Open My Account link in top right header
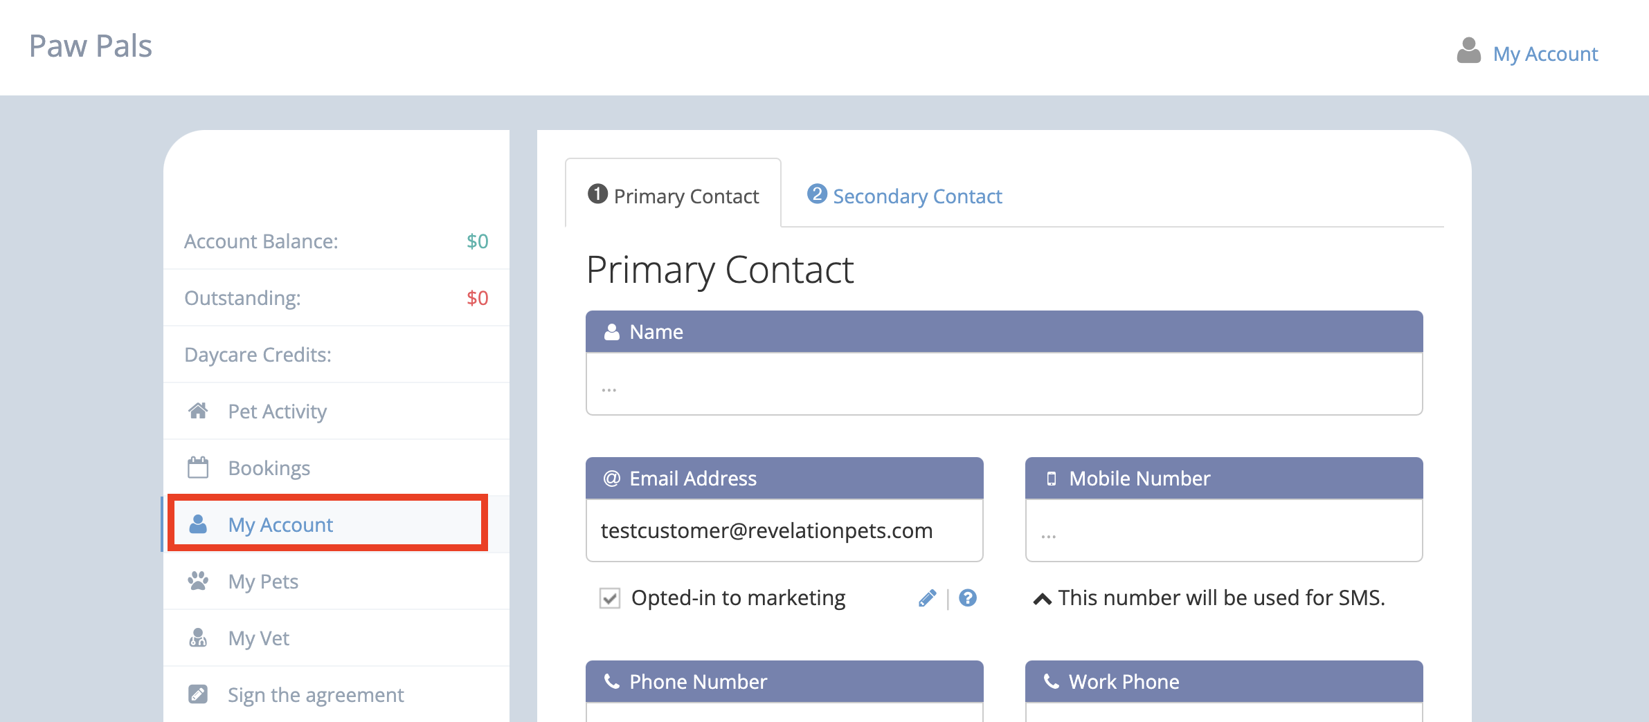 tap(1545, 54)
